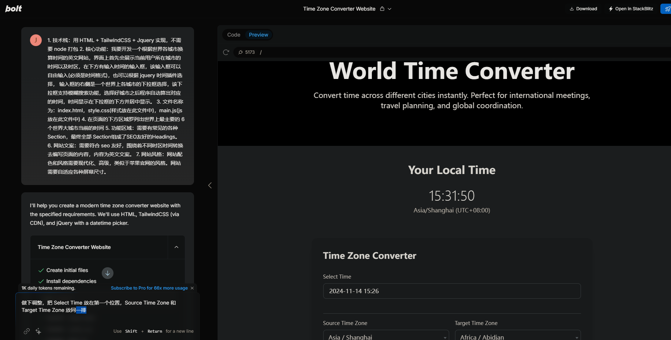Open the project title dropdown chevron
The height and width of the screenshot is (340, 671).
coord(389,9)
